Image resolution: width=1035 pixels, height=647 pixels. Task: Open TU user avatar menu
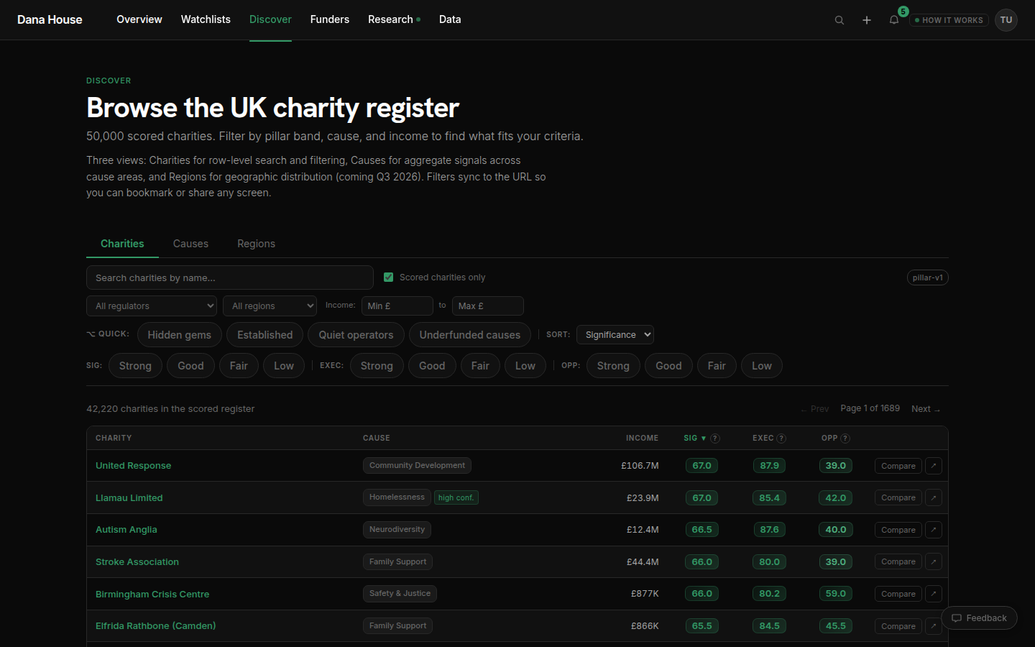coord(1006,20)
